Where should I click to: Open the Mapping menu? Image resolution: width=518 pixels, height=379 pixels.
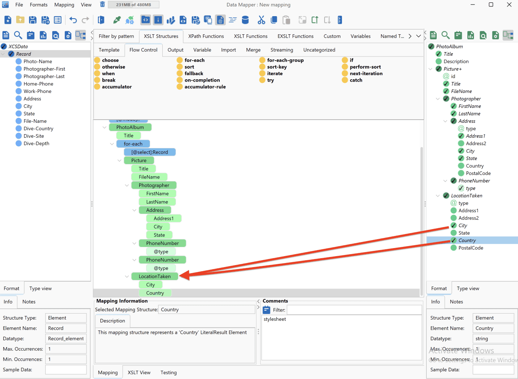pyautogui.click(x=64, y=5)
